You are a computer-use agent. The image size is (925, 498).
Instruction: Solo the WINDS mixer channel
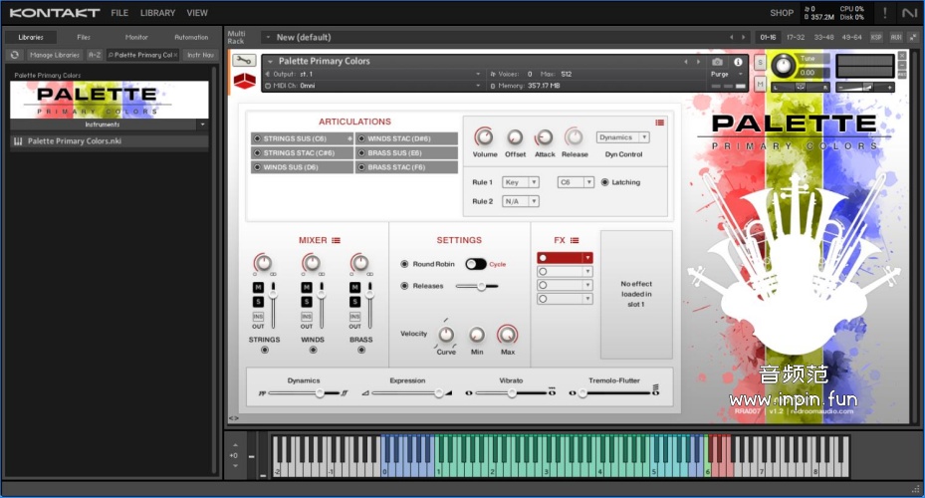(306, 302)
